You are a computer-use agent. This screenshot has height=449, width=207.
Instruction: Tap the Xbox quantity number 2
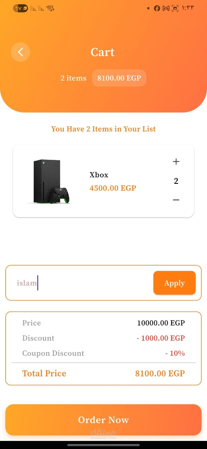(x=176, y=181)
